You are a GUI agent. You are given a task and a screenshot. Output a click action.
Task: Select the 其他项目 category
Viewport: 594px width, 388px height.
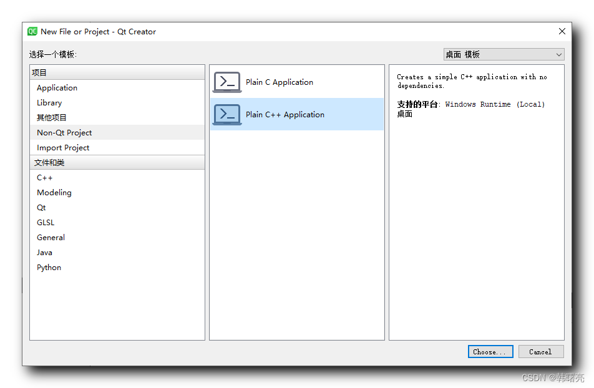click(52, 117)
